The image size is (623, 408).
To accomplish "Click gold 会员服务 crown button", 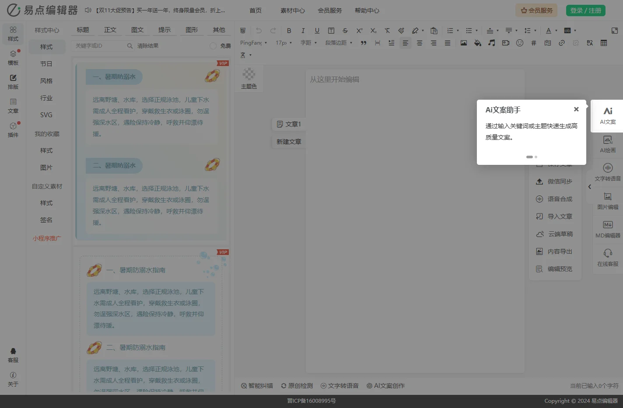I will [x=536, y=10].
